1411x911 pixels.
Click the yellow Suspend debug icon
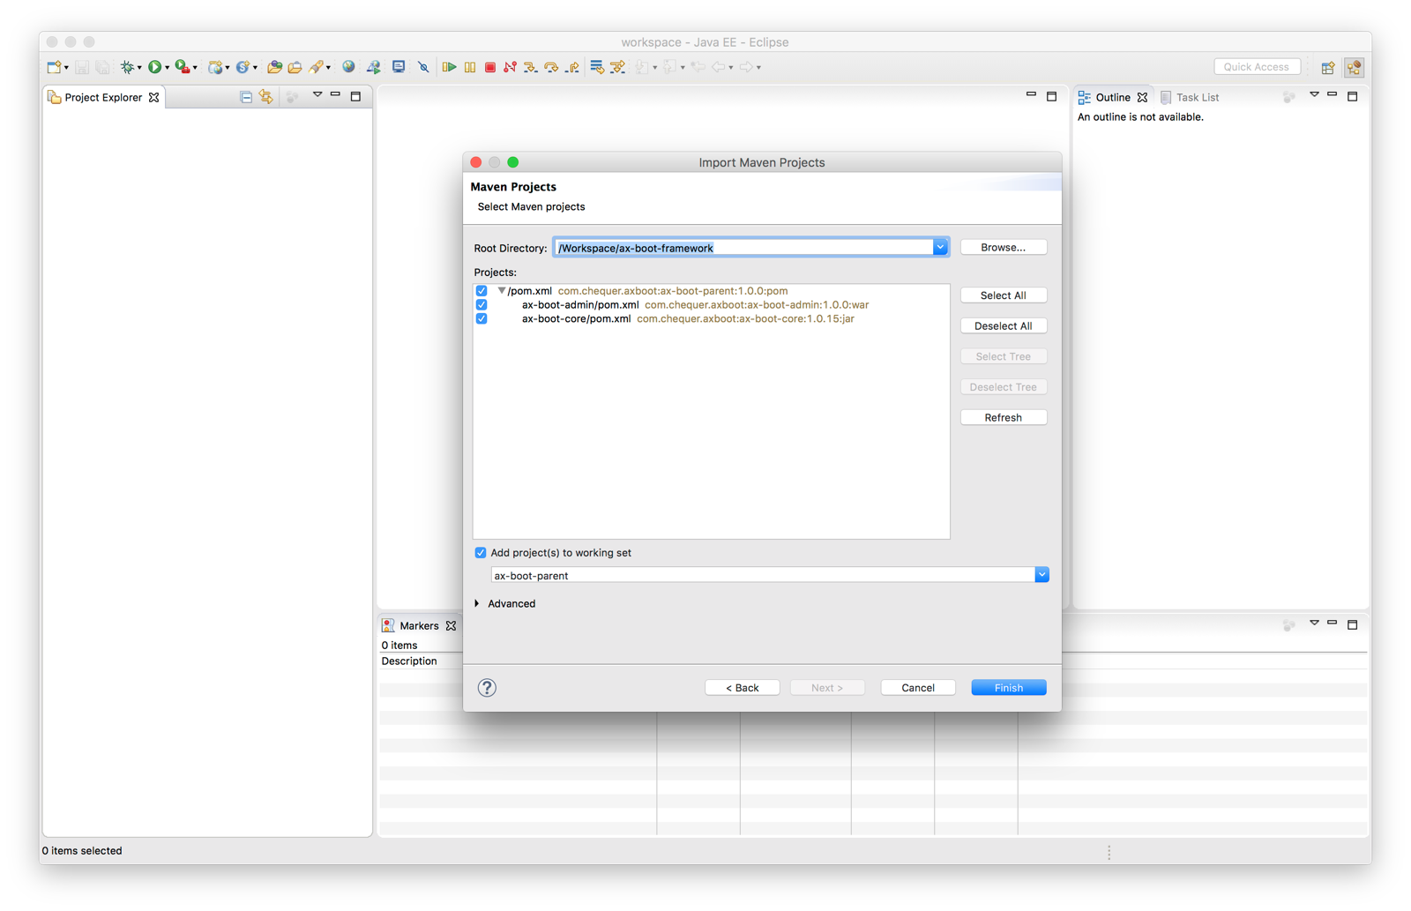click(x=470, y=67)
